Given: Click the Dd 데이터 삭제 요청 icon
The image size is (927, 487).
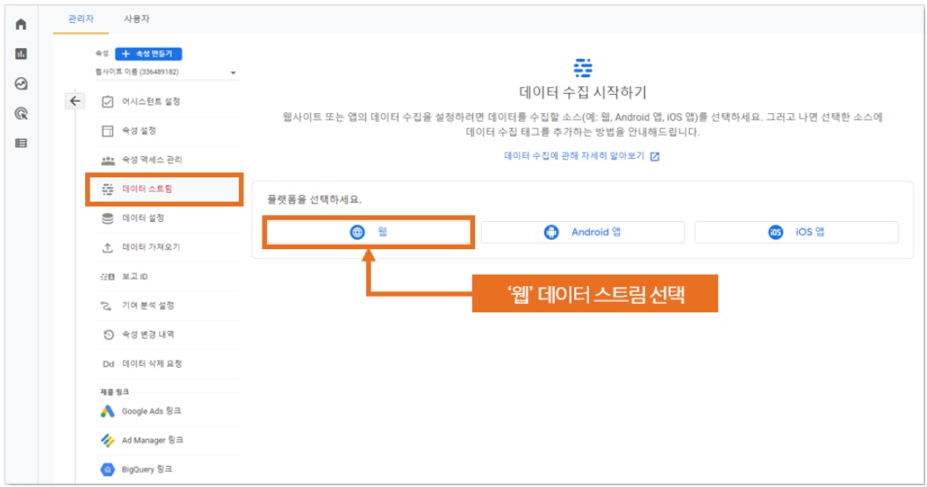Looking at the screenshot, I should [x=108, y=364].
